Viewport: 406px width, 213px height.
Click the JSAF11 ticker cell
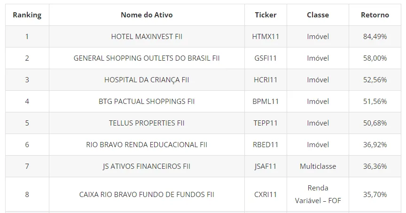[x=265, y=166]
